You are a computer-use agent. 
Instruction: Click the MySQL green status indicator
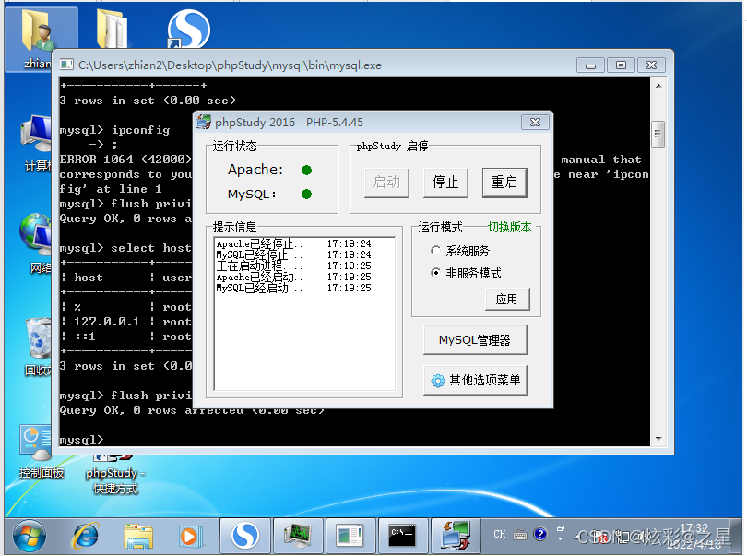click(307, 194)
